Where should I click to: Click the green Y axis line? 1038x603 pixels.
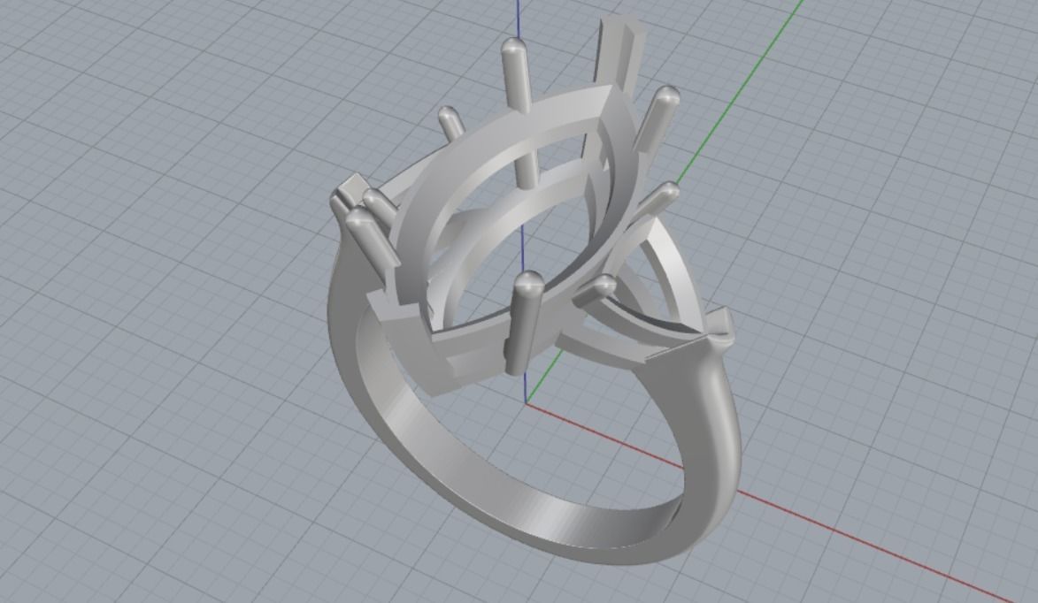[x=742, y=93]
